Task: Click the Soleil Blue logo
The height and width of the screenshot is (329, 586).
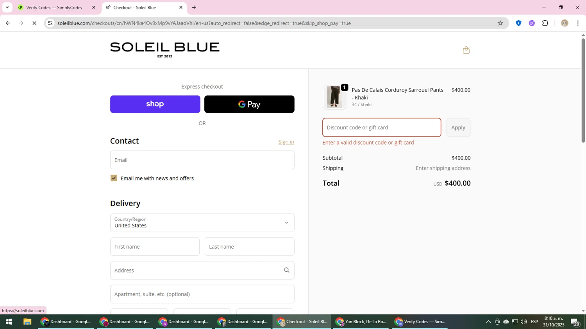Action: pyautogui.click(x=164, y=50)
